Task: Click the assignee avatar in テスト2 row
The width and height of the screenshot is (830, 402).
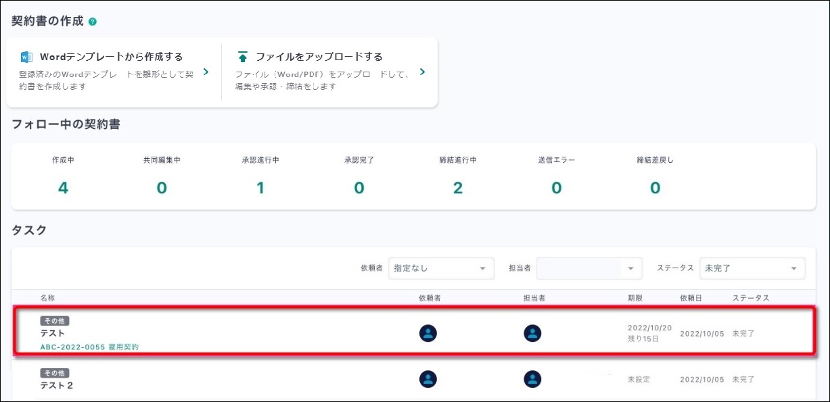Action: coord(532,379)
